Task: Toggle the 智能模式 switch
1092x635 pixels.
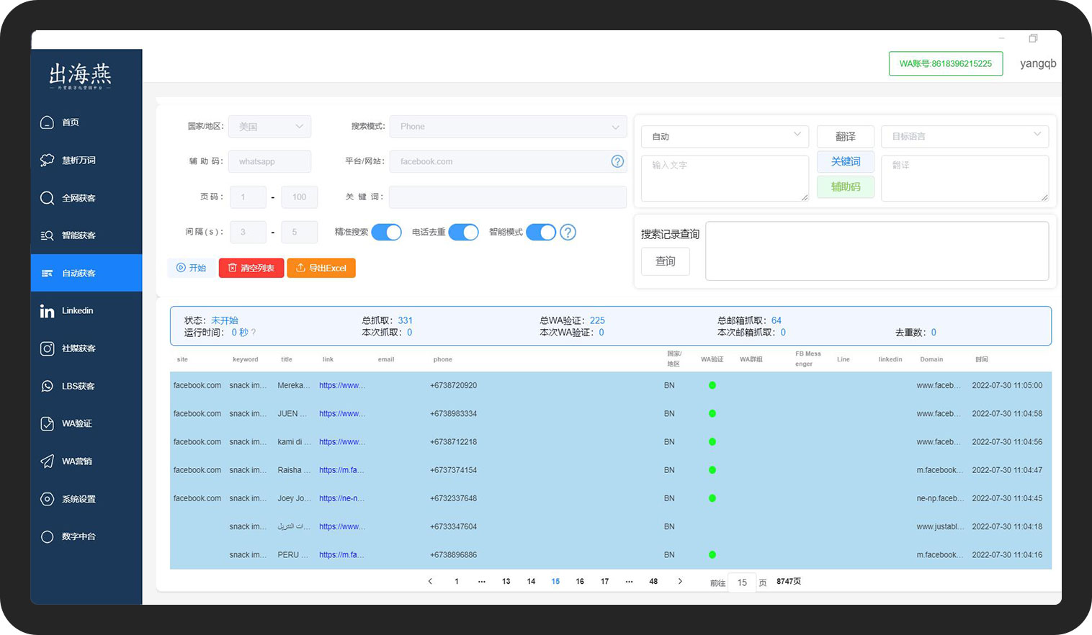Action: point(541,233)
